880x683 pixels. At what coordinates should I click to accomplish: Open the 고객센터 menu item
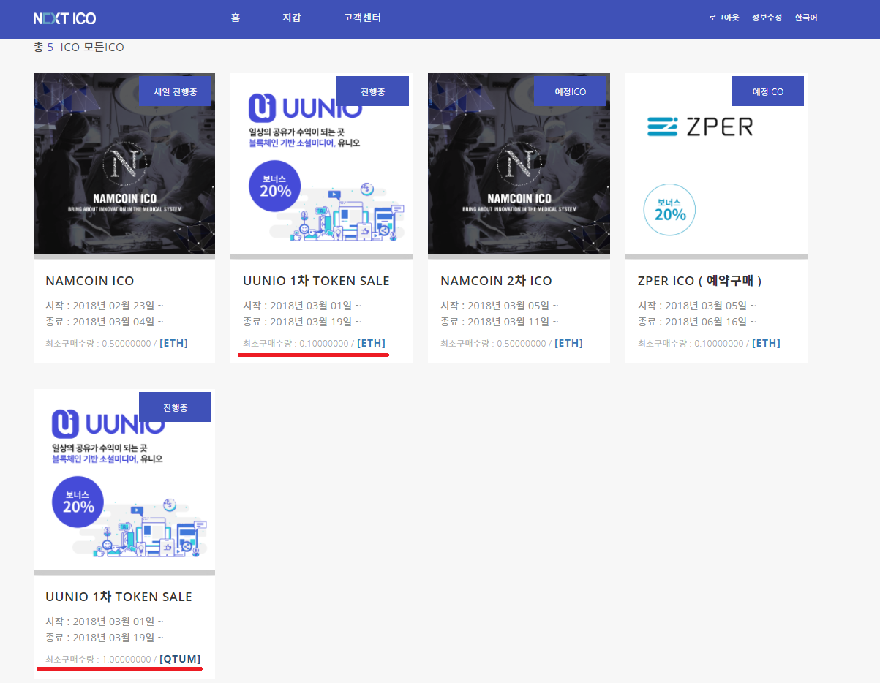point(362,18)
